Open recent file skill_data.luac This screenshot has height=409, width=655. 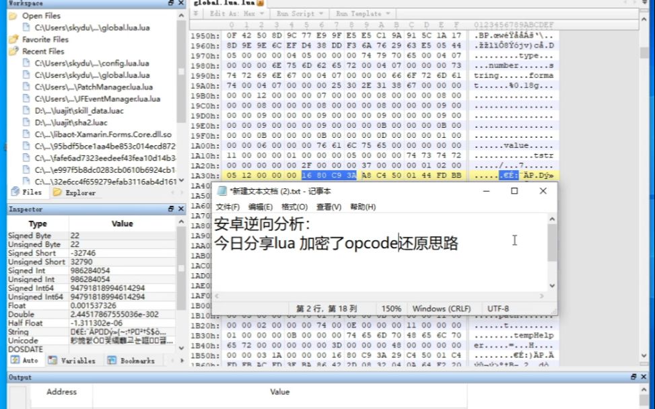79,111
